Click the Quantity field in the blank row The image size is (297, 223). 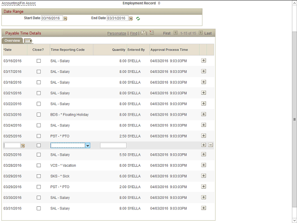pos(113,145)
